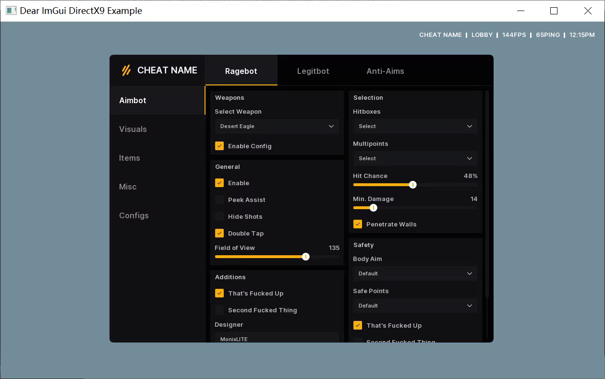Click the Hit Chance slider handle
Image resolution: width=605 pixels, height=379 pixels.
click(412, 185)
